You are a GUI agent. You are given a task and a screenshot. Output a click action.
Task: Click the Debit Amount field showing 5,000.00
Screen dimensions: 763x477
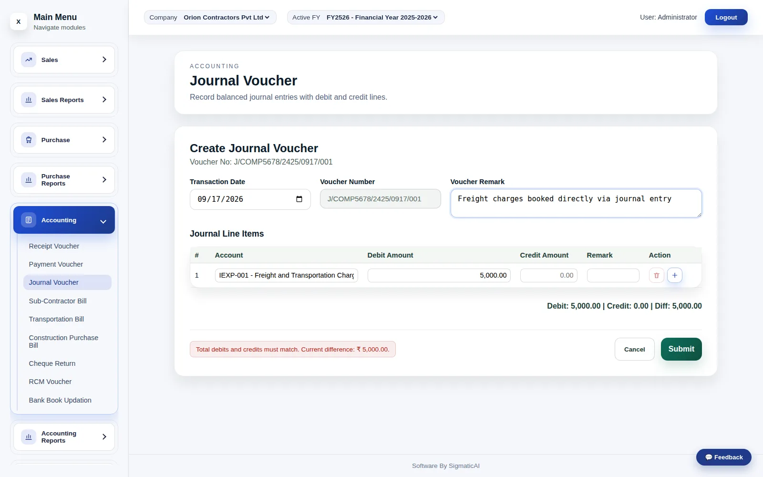pyautogui.click(x=439, y=275)
